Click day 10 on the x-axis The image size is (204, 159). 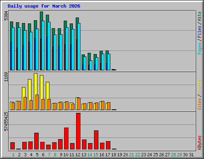click(66, 155)
